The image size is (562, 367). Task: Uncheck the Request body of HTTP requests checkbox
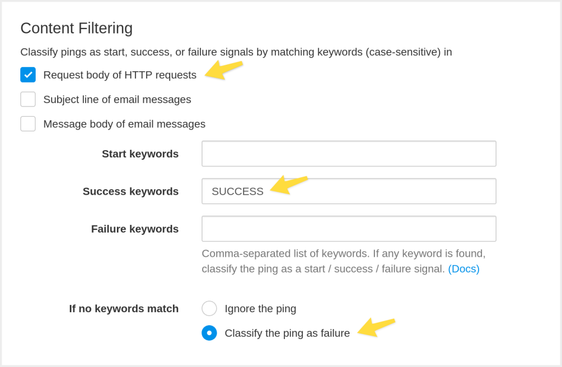point(28,75)
